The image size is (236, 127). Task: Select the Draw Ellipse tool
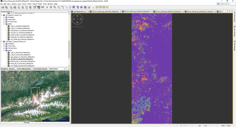click(x=81, y=7)
